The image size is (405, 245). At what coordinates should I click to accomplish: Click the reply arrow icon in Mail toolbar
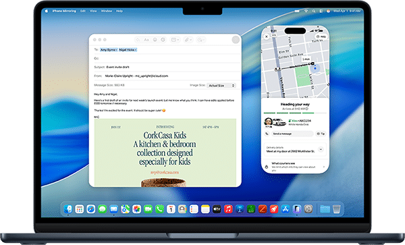[x=138, y=40]
